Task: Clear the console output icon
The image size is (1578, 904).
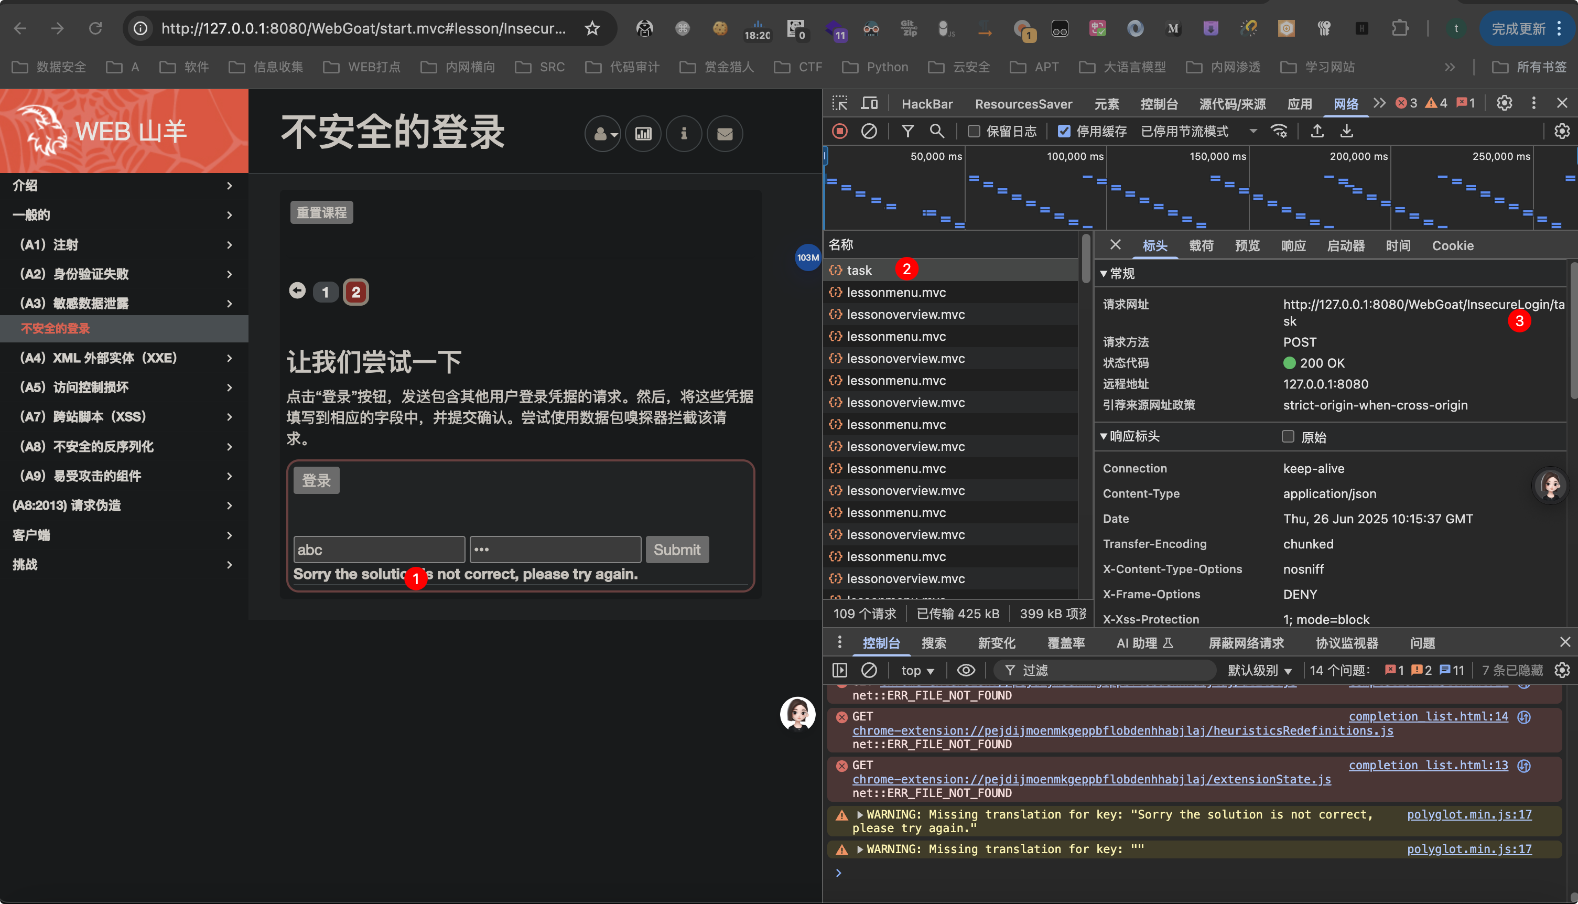Action: pyautogui.click(x=869, y=670)
